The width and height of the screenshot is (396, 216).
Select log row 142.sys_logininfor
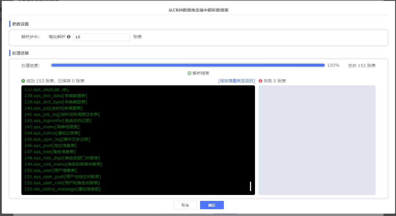58,121
